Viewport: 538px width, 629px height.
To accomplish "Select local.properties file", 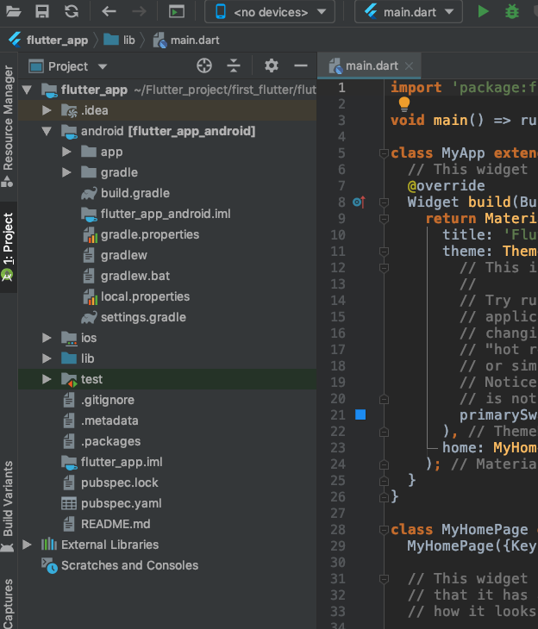I will coord(145,296).
